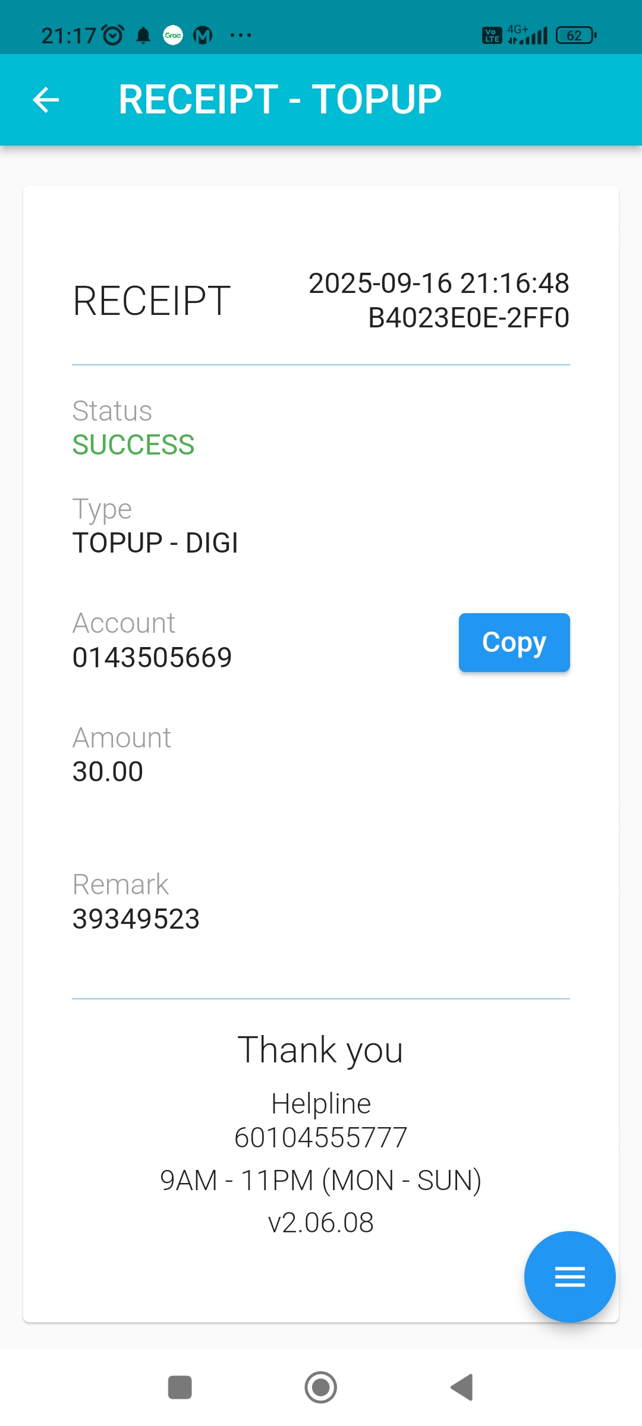The image size is (642, 1426).
Task: Tap the TOPUP - DIGI type text
Action: (x=155, y=542)
